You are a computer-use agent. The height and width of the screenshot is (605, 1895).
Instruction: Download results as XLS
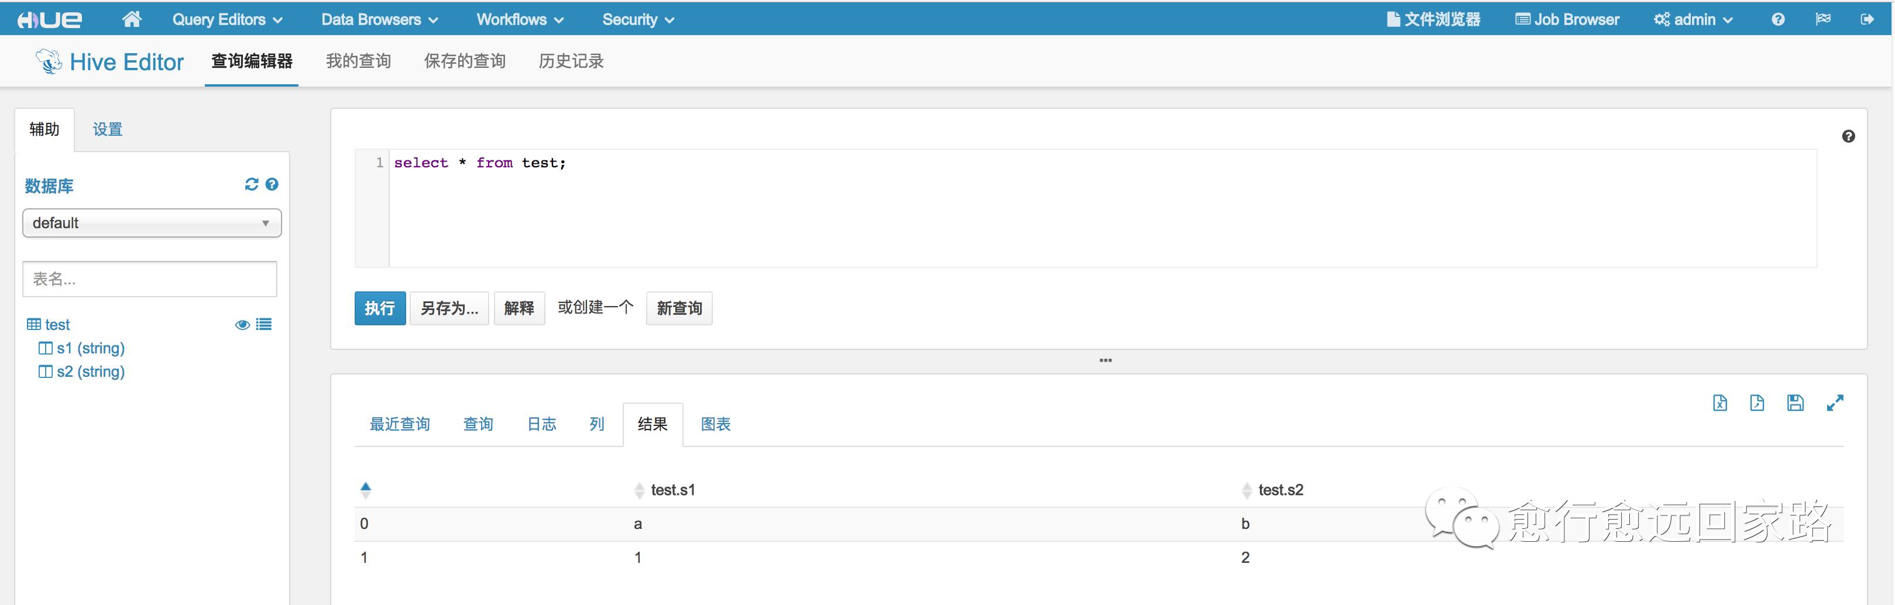click(1720, 403)
